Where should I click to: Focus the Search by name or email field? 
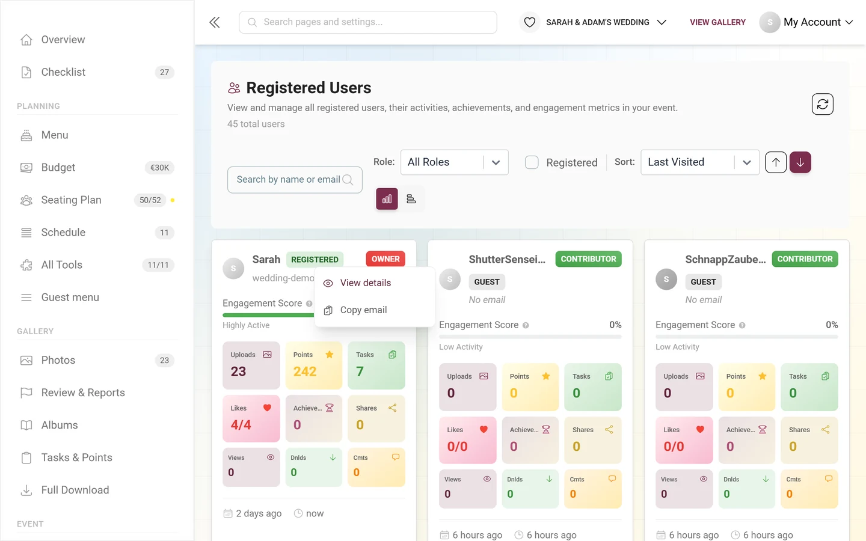tap(295, 180)
